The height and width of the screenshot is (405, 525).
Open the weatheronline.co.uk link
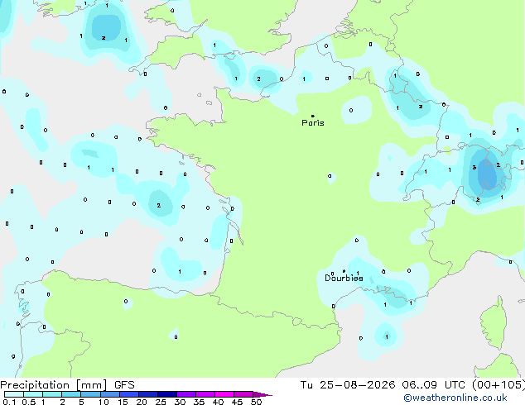click(x=455, y=398)
